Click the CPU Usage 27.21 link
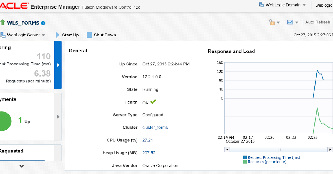Image resolution: width=333 pixels, height=174 pixels. tap(147, 140)
